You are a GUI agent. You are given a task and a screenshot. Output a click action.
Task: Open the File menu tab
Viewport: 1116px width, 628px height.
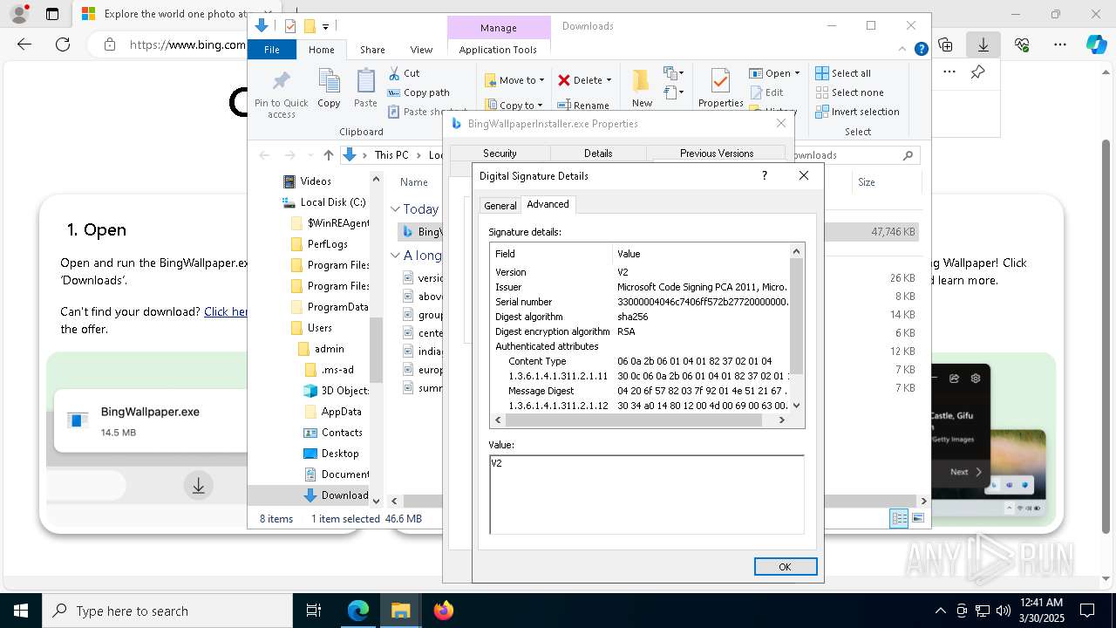coord(272,50)
